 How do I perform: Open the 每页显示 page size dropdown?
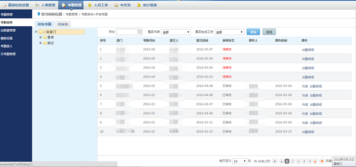click(240, 161)
